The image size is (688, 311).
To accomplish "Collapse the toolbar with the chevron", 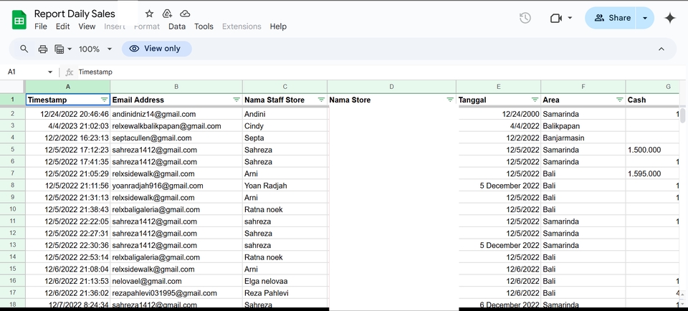I will pos(661,49).
